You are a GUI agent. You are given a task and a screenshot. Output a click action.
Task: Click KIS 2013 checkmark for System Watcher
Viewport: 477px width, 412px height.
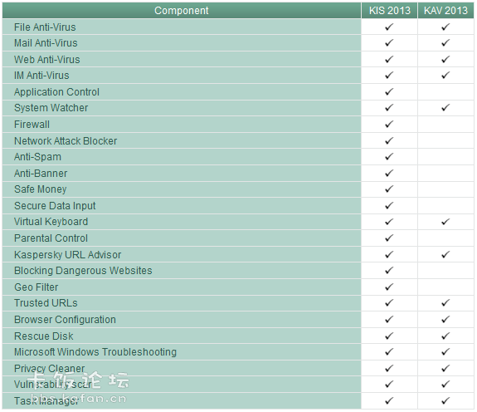tap(389, 108)
